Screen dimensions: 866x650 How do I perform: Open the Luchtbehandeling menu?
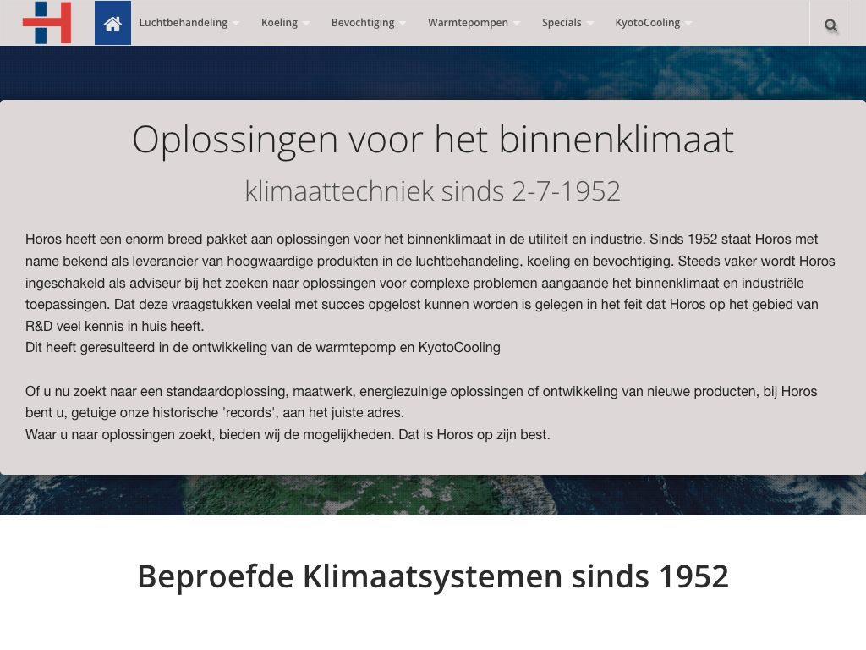[x=183, y=23]
